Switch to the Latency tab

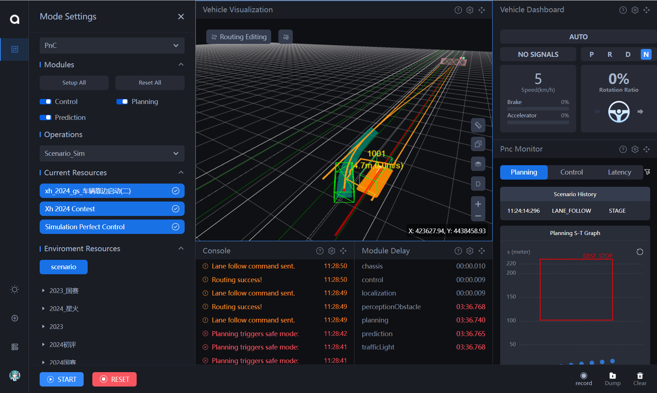(619, 172)
